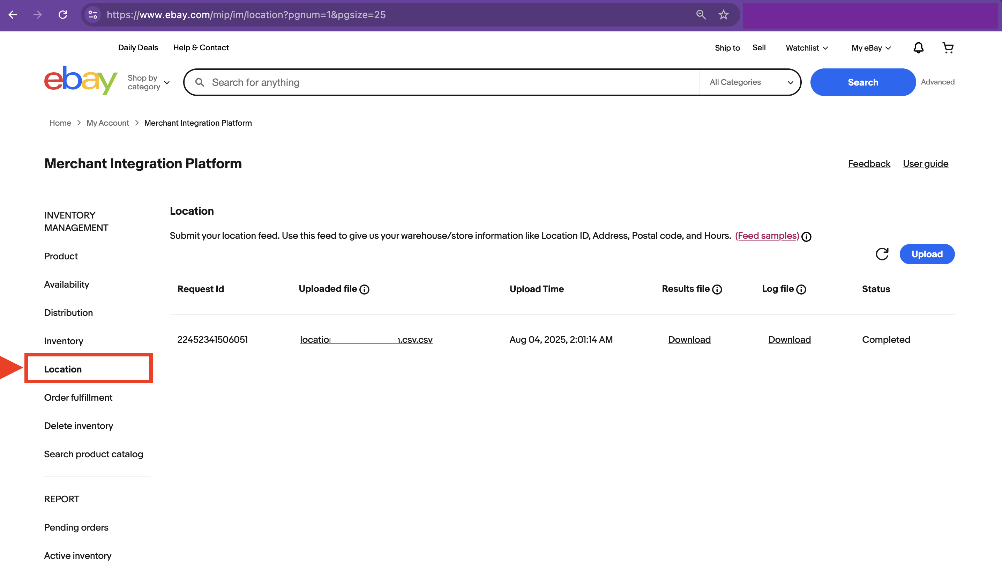Reload the page in the browser

pyautogui.click(x=63, y=14)
